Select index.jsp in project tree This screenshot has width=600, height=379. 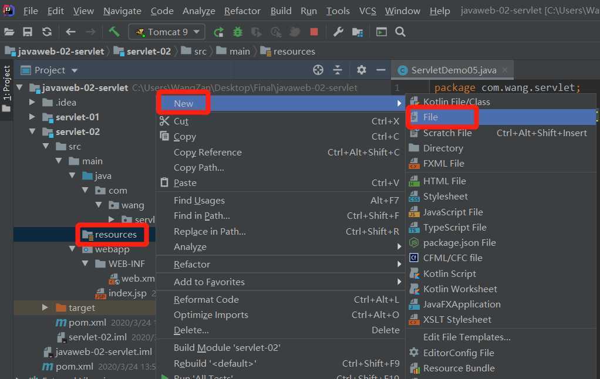tap(127, 293)
